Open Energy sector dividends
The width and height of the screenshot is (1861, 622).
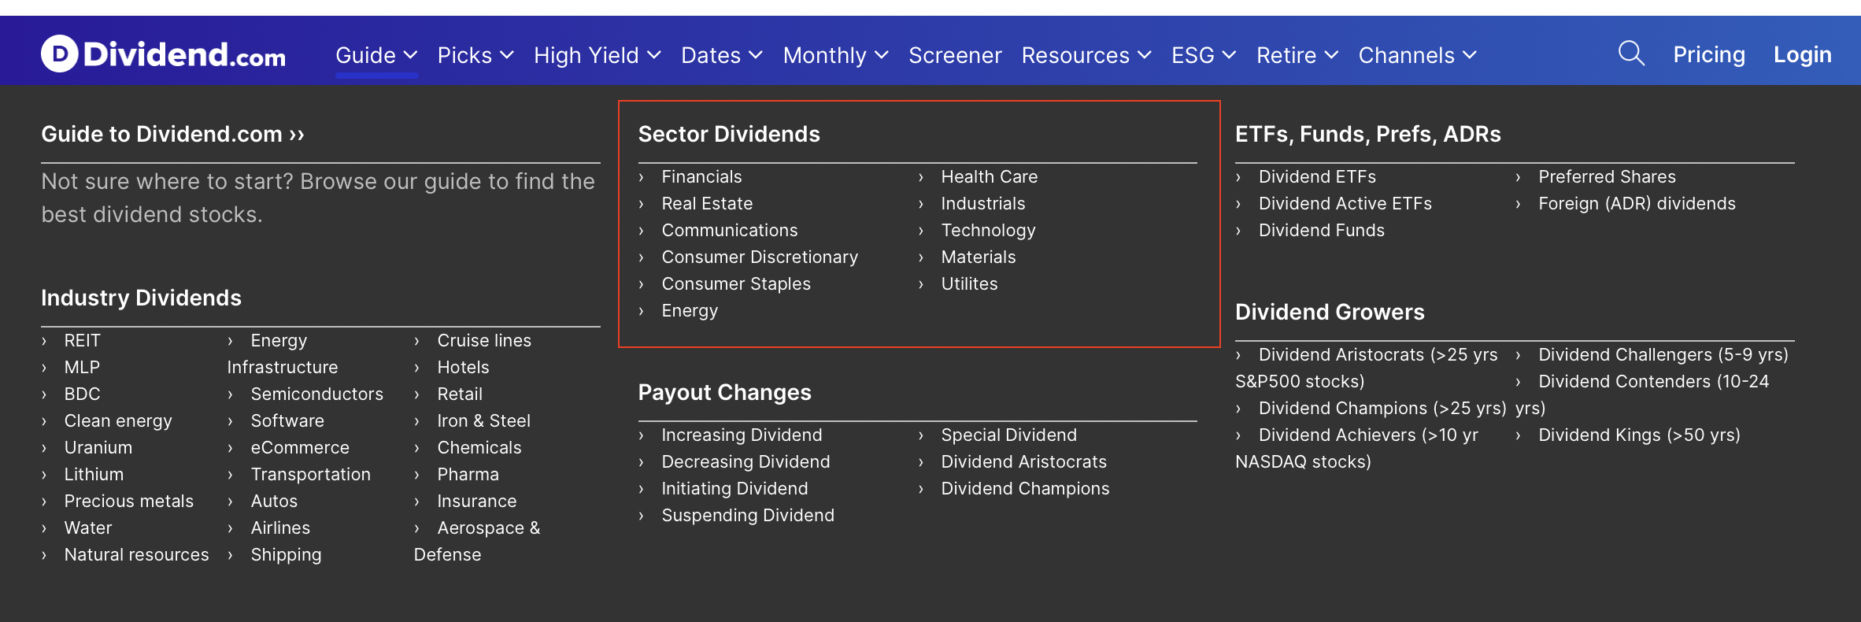(690, 310)
